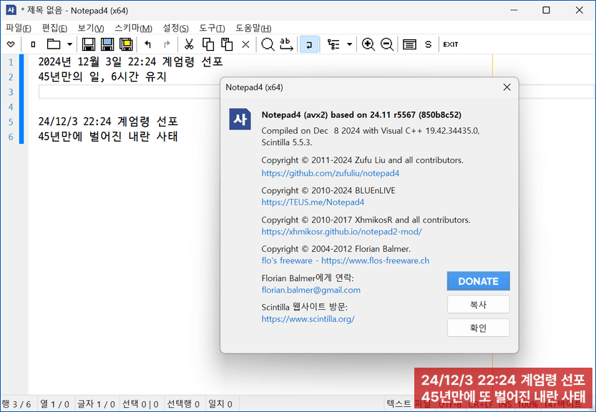Confirm the dialog with 확인 button
Viewport: 596px width, 412px height.
pos(478,328)
